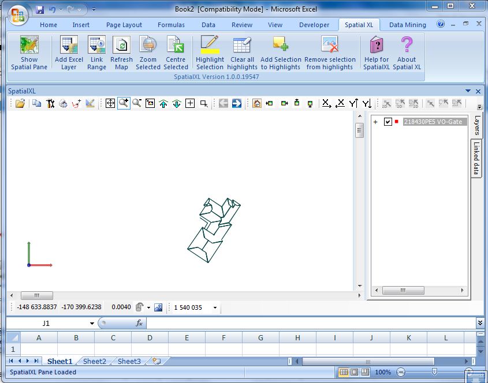Click the Show Spatial Pane icon
Image resolution: width=488 pixels, height=383 pixels.
coord(29,46)
